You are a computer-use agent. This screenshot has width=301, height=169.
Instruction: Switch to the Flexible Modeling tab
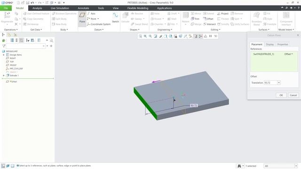click(138, 8)
